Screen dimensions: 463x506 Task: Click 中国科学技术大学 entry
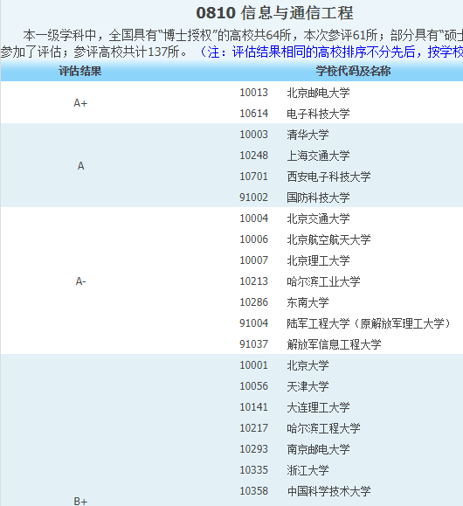tap(328, 491)
